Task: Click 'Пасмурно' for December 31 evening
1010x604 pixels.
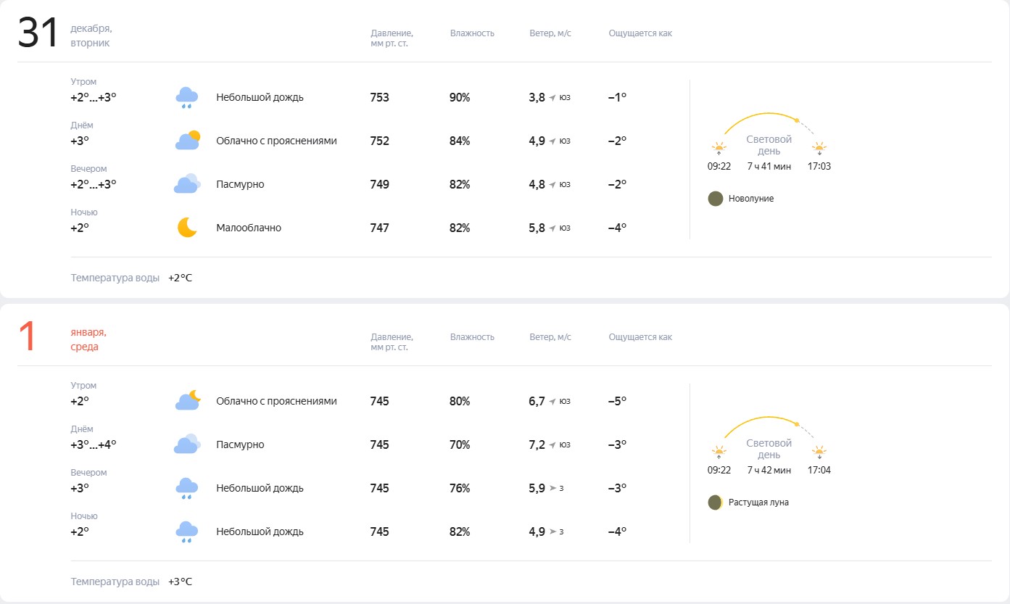Action: coord(240,184)
